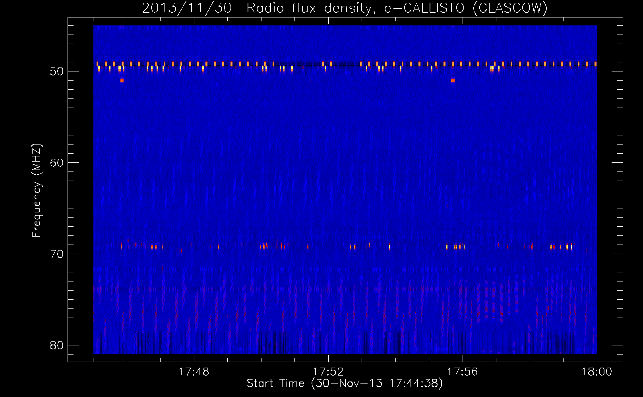643x397 pixels.
Task: Click the 17:52 time tick label
Action: pyautogui.click(x=328, y=372)
